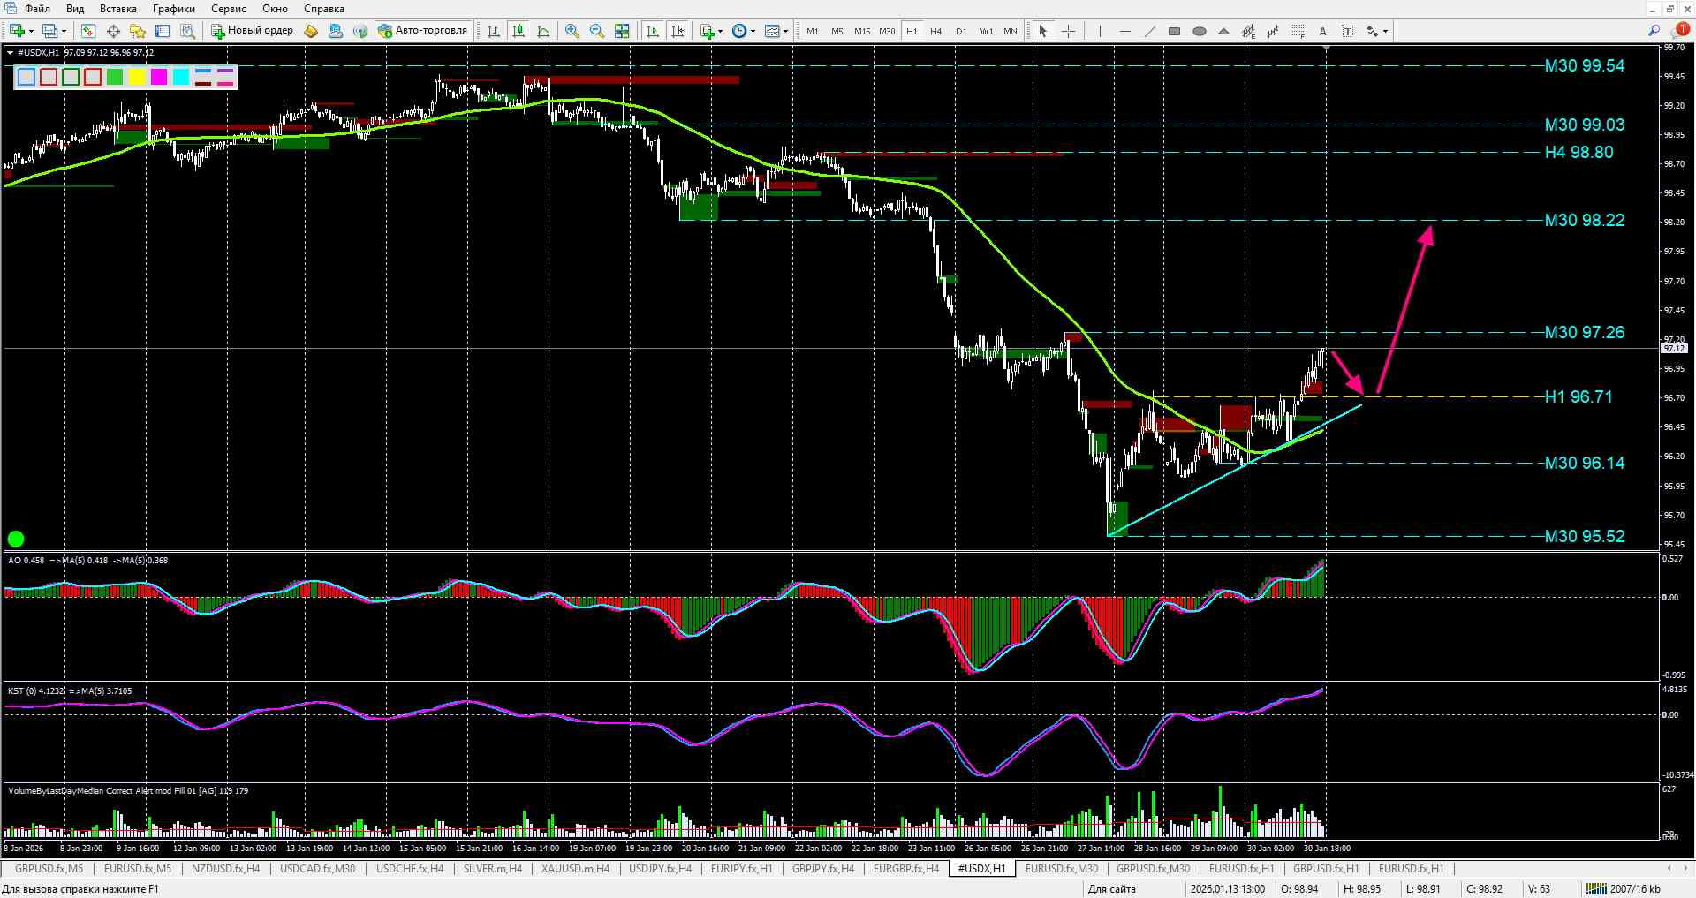The width and height of the screenshot is (1696, 898).
Task: Open the Графики menu
Action: click(173, 9)
